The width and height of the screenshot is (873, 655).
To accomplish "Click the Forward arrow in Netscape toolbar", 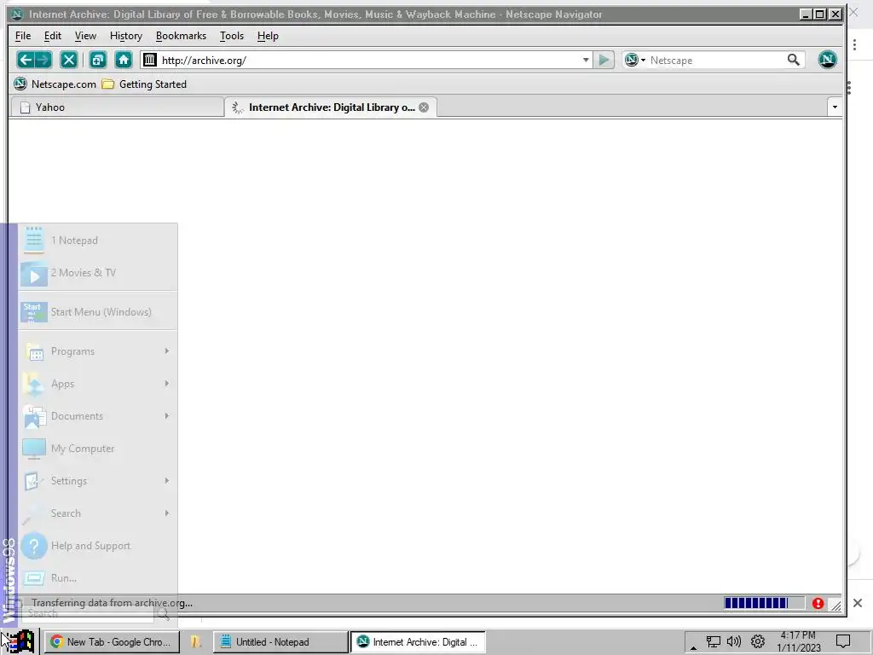I will [43, 60].
